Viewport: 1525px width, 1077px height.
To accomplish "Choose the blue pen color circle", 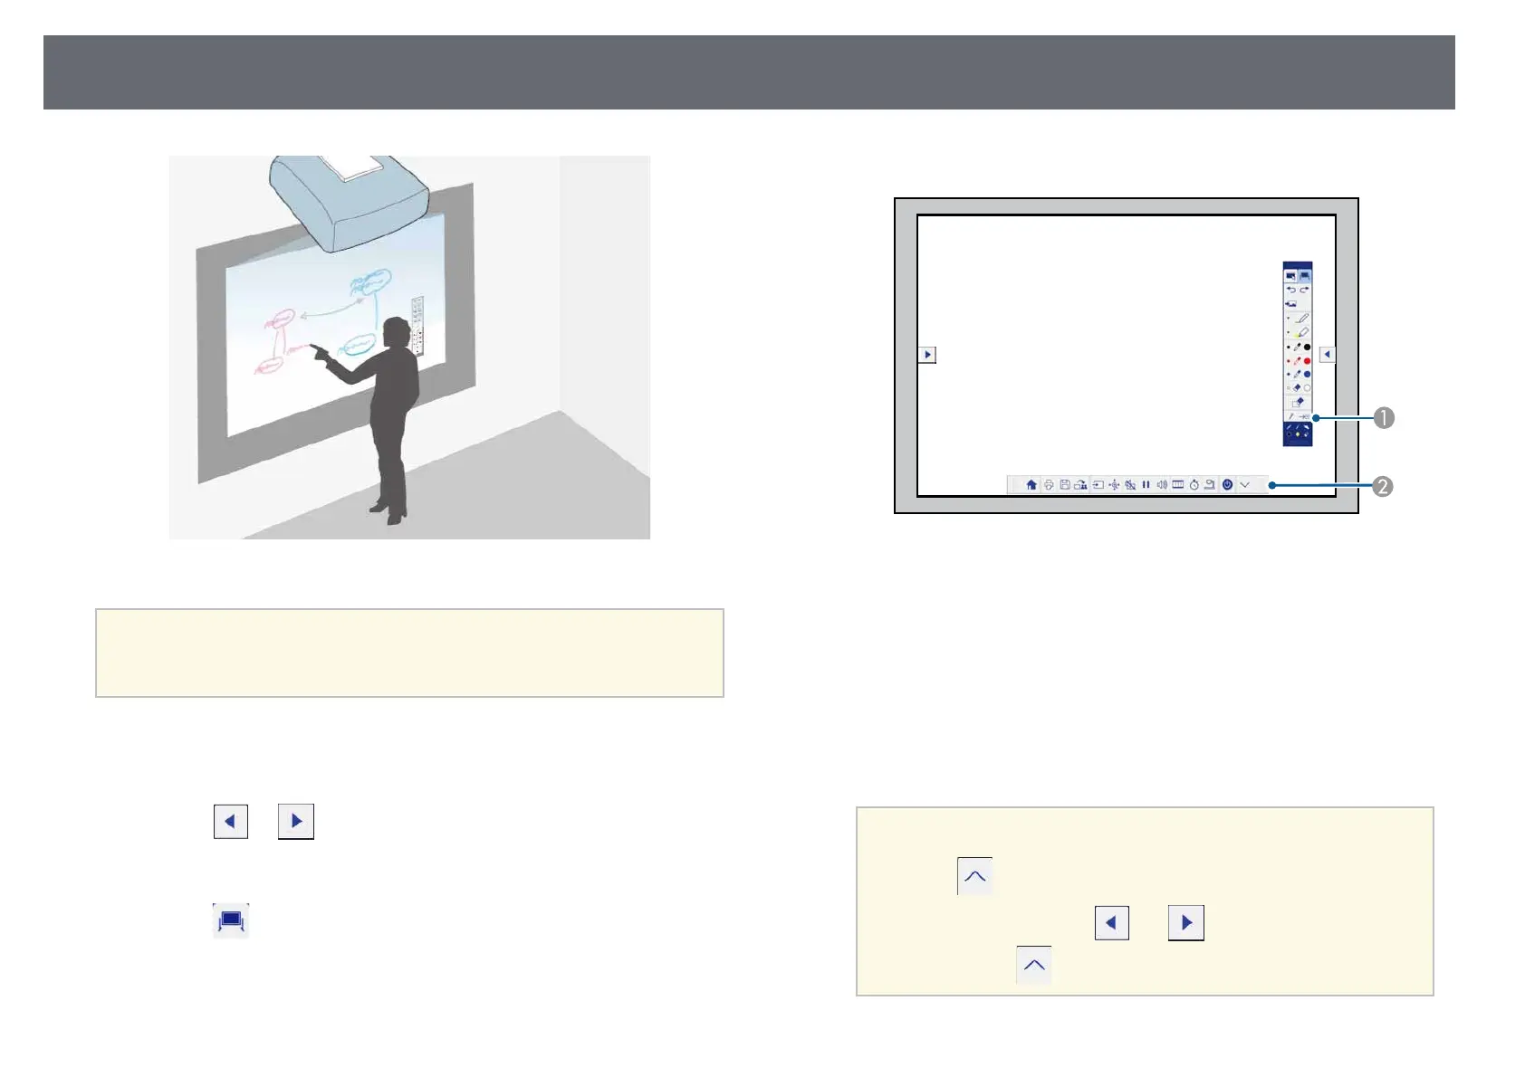I will [x=1307, y=374].
